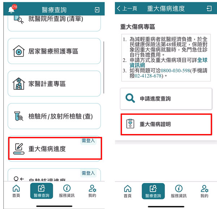The width and height of the screenshot is (217, 209).
Task: Follow the 全球資訊網 link
Action: 168,63
